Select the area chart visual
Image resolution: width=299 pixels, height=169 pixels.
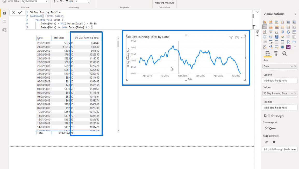270,27
